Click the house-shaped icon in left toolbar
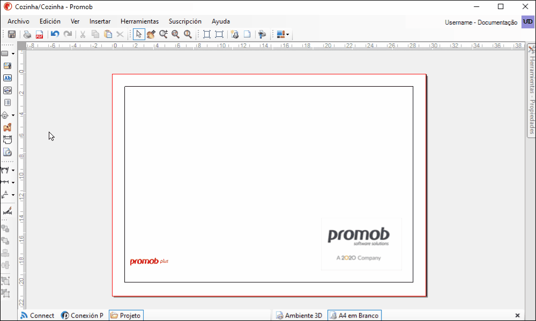Screen dimensions: 536x321 point(5,116)
